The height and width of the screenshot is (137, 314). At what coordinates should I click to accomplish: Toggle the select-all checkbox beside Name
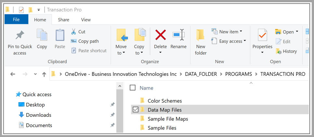click(x=133, y=88)
